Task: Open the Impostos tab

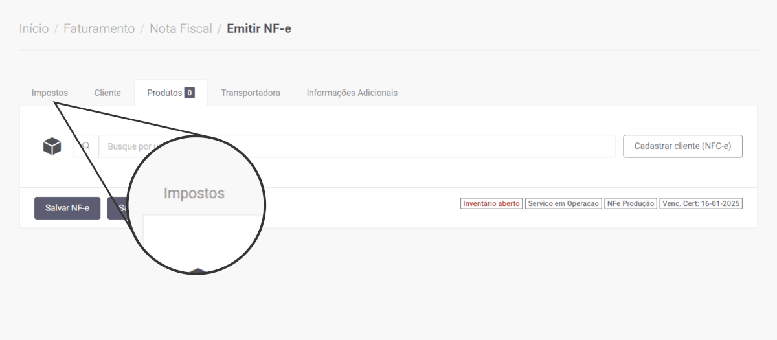Action: 50,93
